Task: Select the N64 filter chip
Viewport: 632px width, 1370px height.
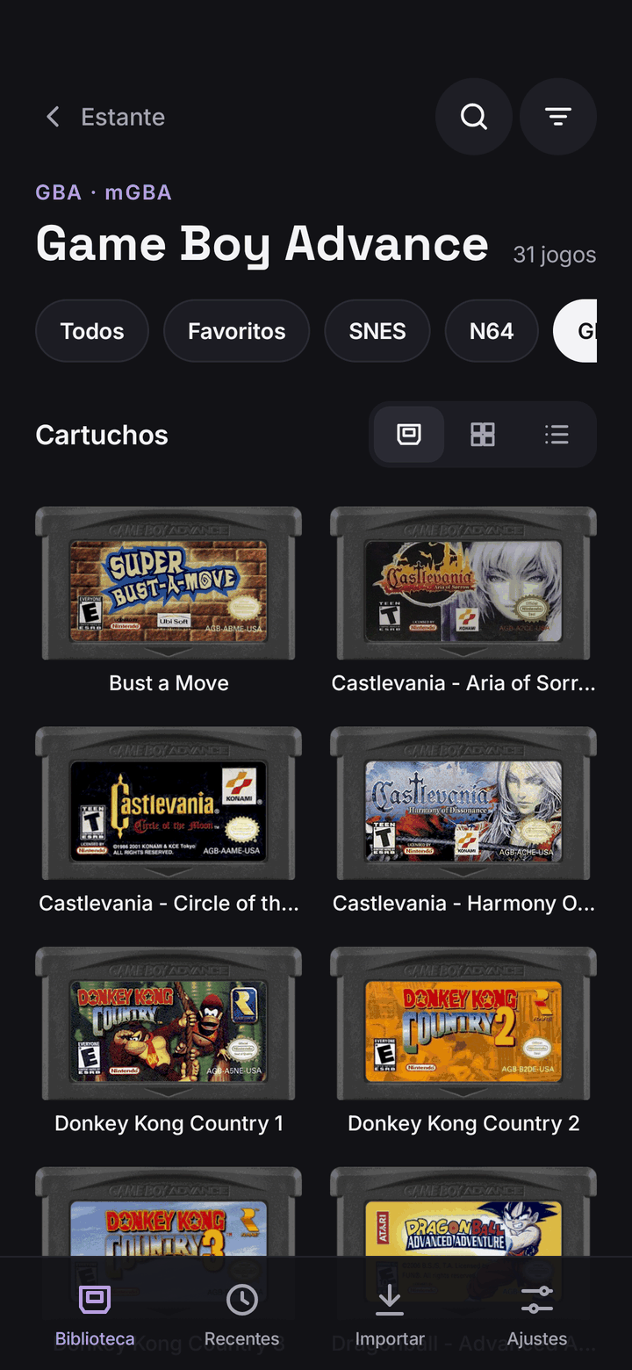Action: tap(492, 331)
